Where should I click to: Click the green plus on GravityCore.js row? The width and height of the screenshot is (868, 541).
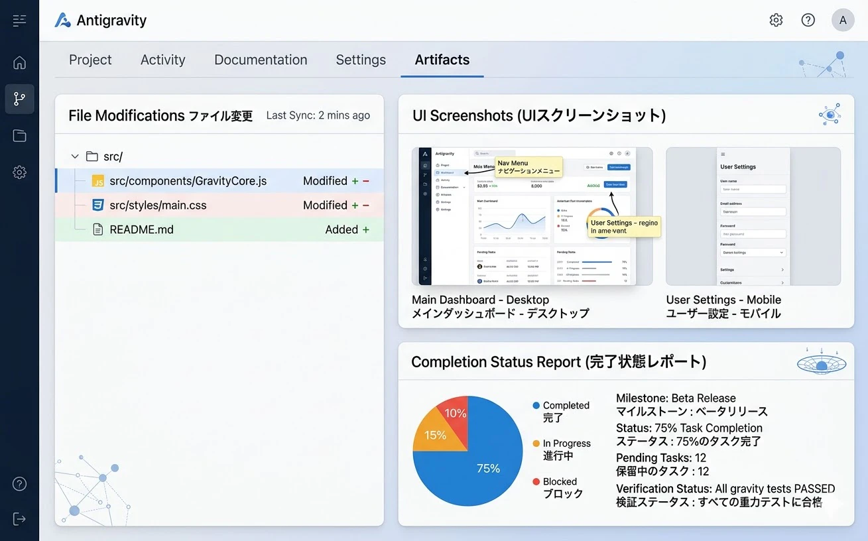tap(355, 181)
